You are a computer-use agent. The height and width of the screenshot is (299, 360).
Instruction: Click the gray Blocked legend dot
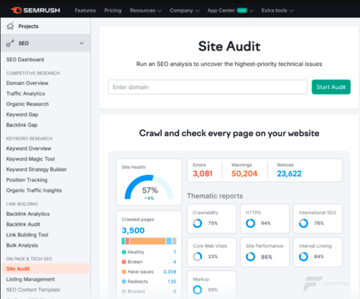point(124,291)
